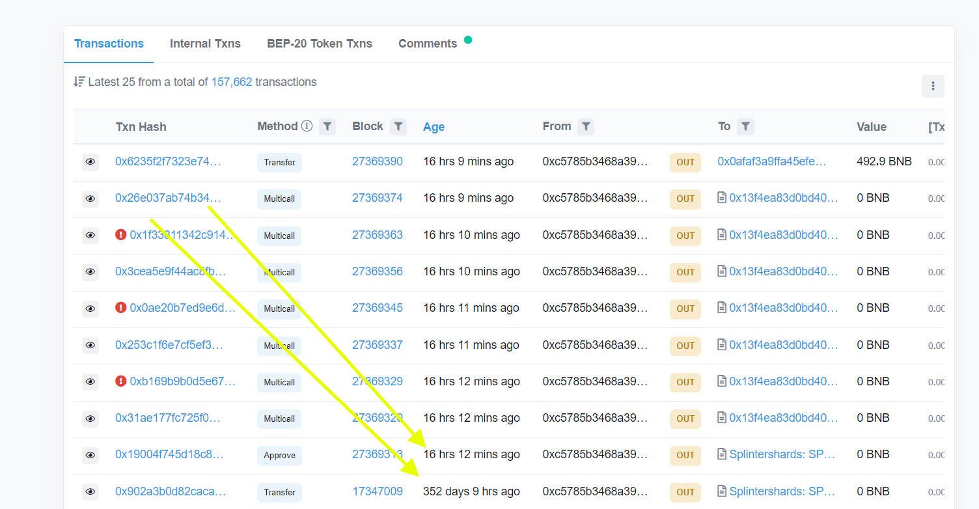Preview transaction 0x3cea5e9f44ac8fb with eye icon

coord(90,271)
